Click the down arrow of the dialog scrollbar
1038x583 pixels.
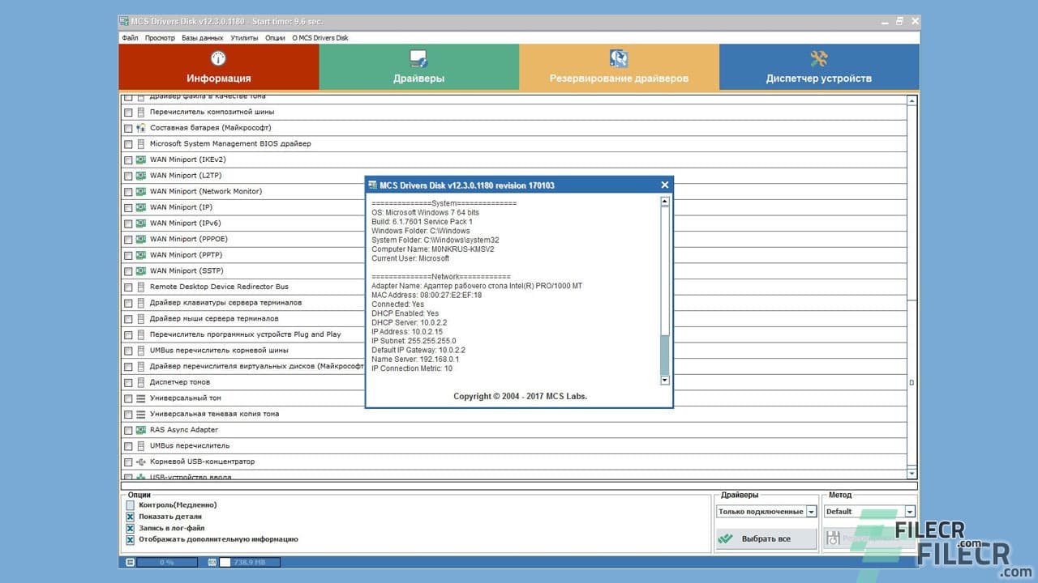tap(664, 379)
